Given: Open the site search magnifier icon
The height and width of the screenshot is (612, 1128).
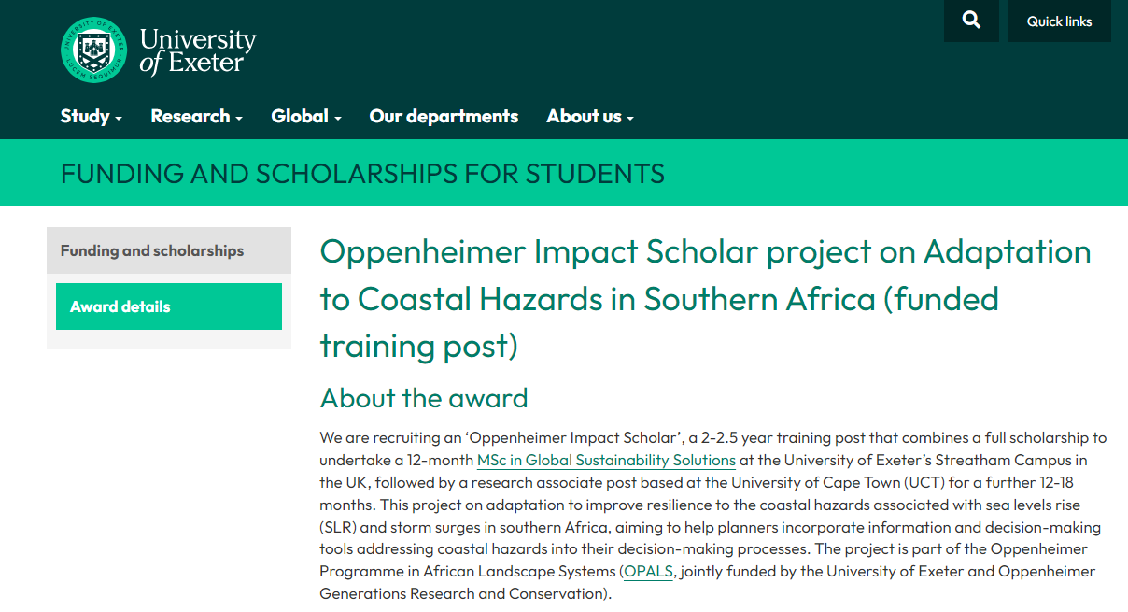Looking at the screenshot, I should pos(971,20).
